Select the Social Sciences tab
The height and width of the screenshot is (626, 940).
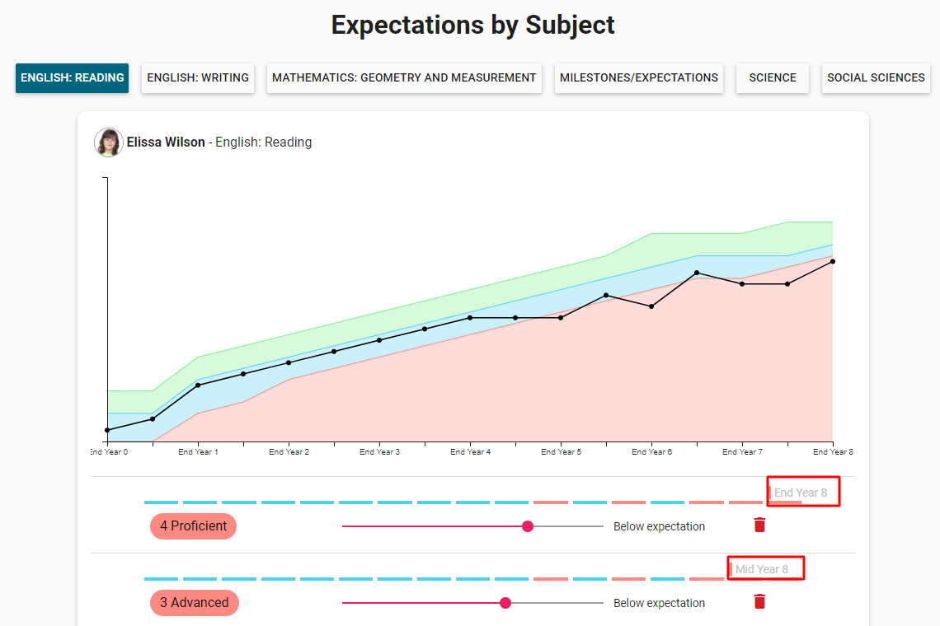coord(876,78)
